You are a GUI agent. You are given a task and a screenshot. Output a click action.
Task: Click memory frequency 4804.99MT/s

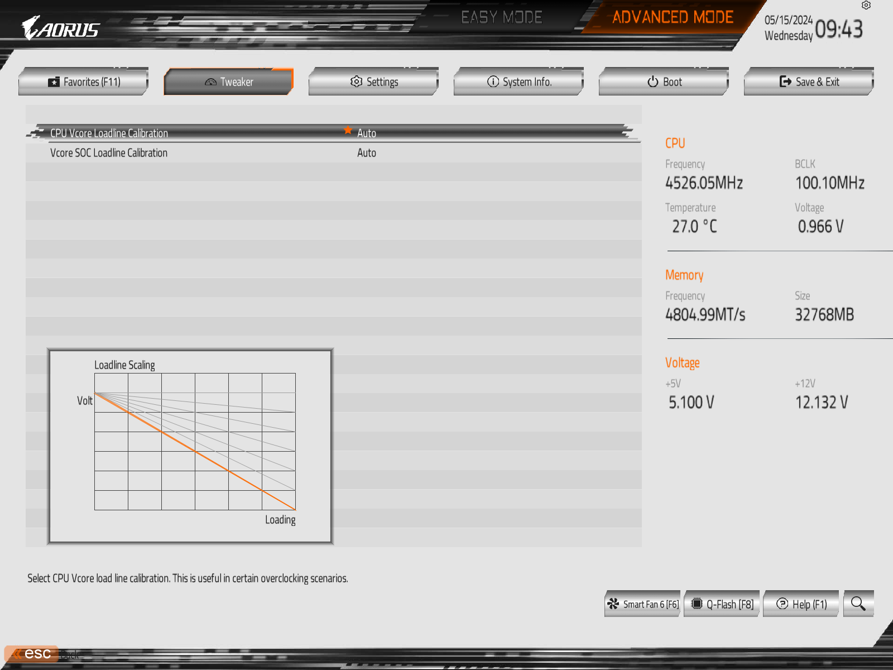pos(705,315)
